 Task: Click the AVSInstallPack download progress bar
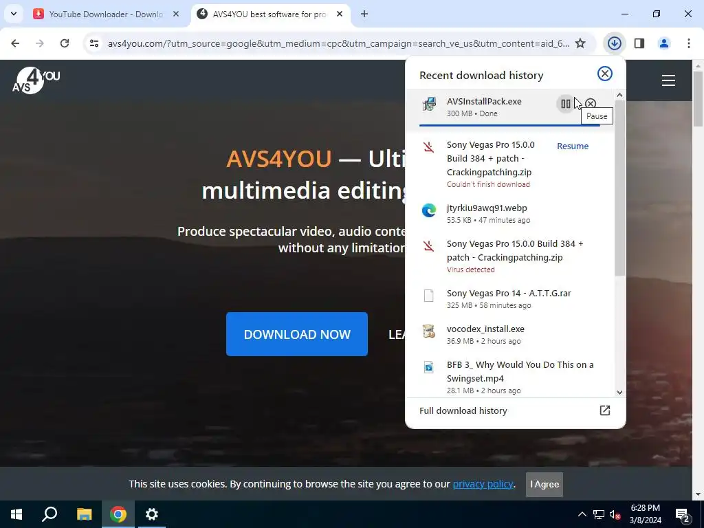[x=509, y=125]
